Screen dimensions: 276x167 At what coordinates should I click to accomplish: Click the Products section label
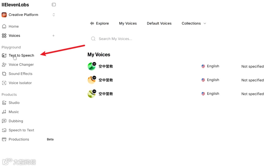(9, 94)
